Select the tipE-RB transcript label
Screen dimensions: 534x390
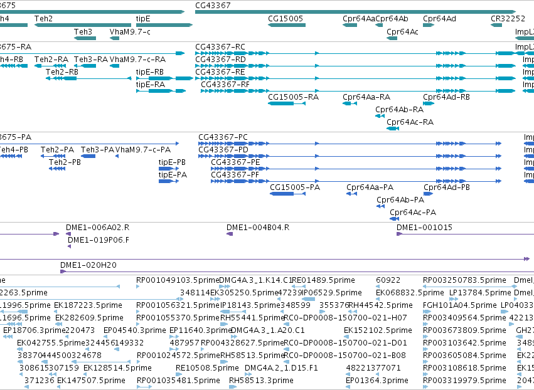pyautogui.click(x=150, y=72)
